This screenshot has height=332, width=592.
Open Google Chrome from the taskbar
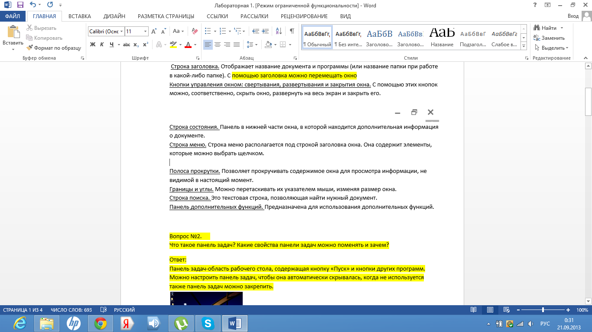coord(101,323)
